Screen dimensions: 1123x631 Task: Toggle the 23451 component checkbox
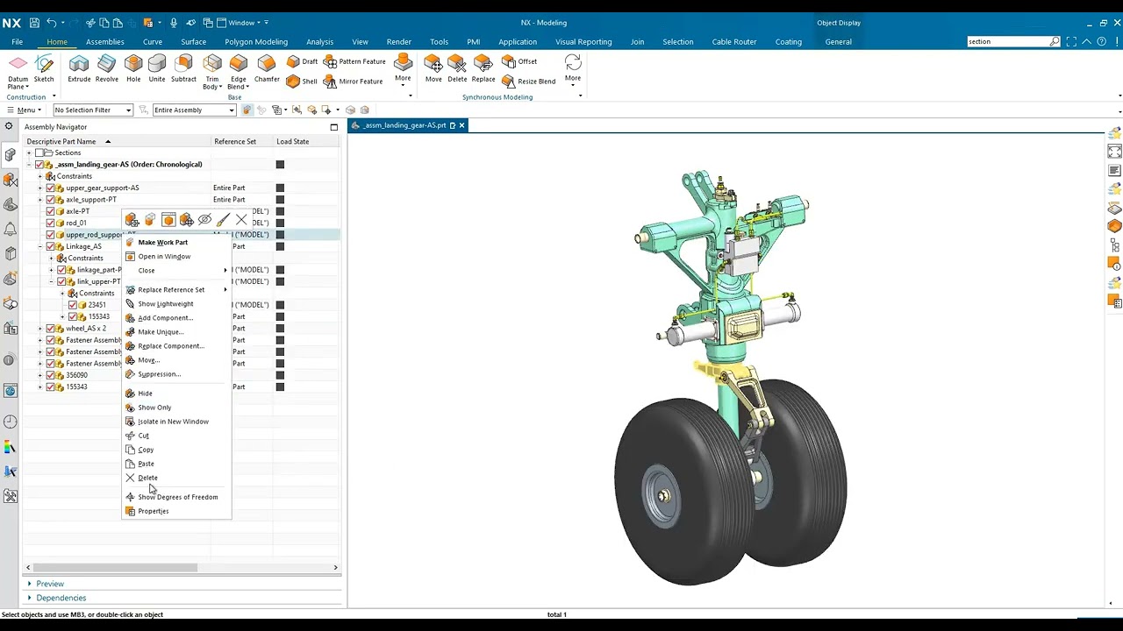73,305
